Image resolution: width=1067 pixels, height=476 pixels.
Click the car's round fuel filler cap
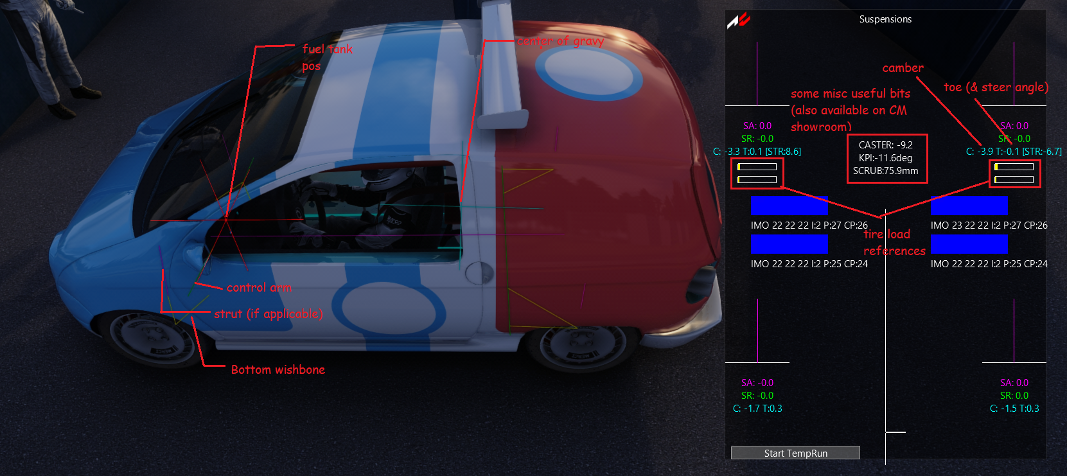click(x=479, y=272)
